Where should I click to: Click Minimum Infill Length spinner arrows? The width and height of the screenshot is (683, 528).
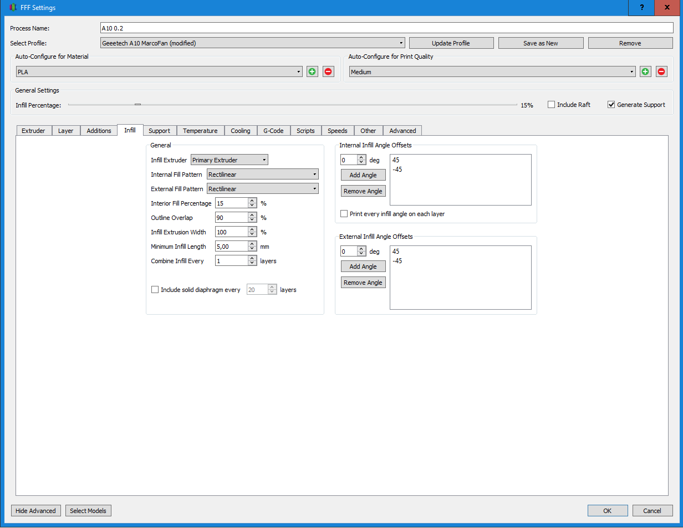point(252,247)
